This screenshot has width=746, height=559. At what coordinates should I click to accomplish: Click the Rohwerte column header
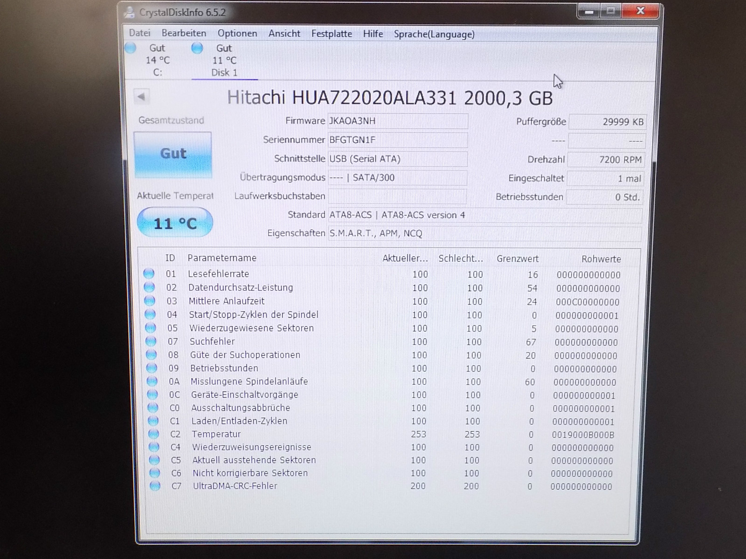(x=601, y=259)
